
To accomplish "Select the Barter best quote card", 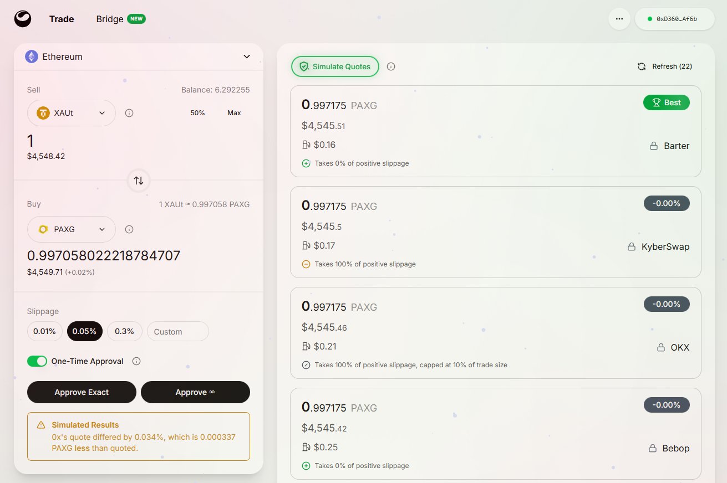I will (495, 131).
